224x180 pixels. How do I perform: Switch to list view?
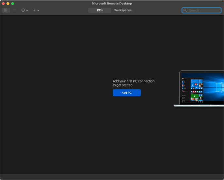14,10
